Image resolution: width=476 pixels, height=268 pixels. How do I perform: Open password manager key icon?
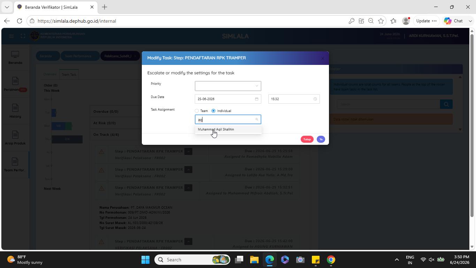point(352,21)
